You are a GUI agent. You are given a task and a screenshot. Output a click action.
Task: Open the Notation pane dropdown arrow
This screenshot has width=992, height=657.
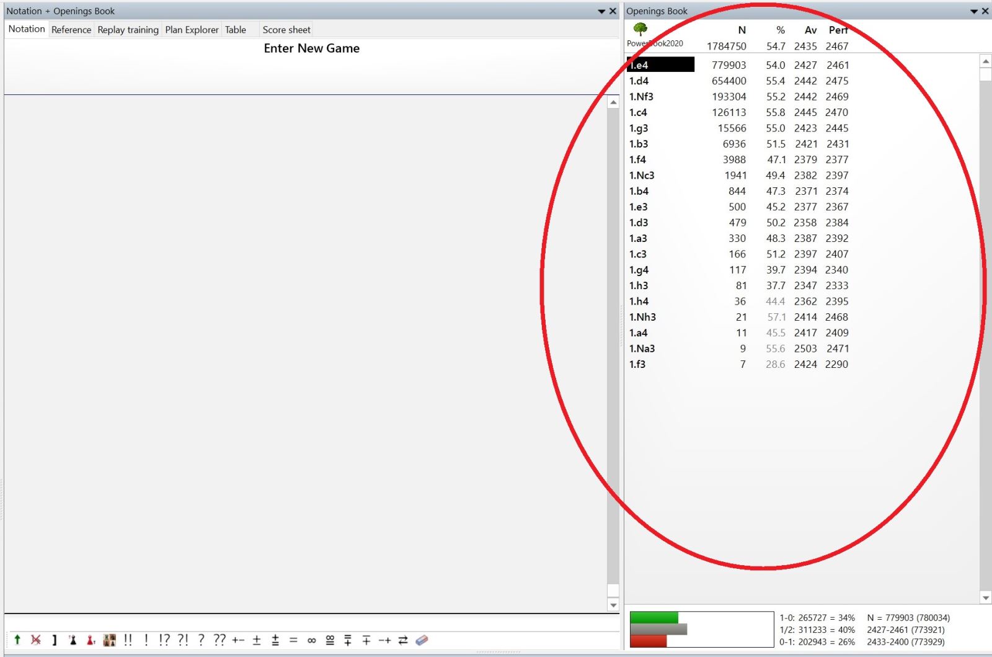[601, 11]
